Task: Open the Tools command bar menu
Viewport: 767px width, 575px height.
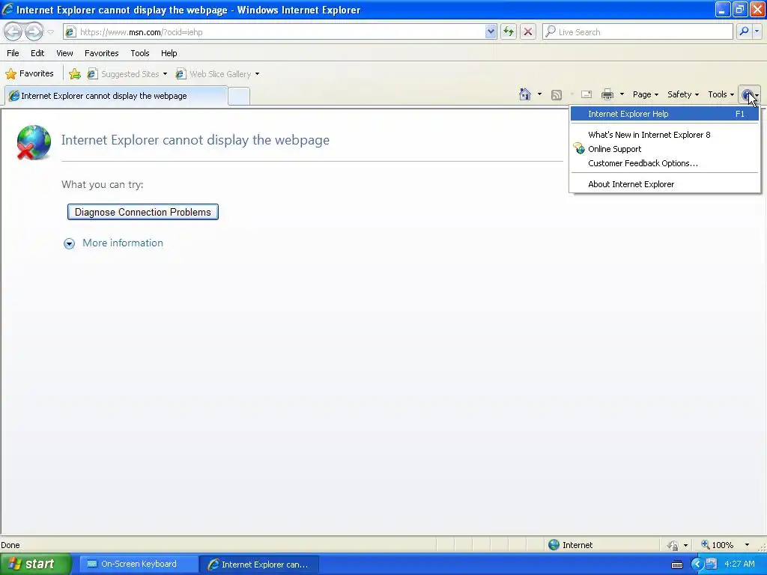Action: (x=721, y=94)
